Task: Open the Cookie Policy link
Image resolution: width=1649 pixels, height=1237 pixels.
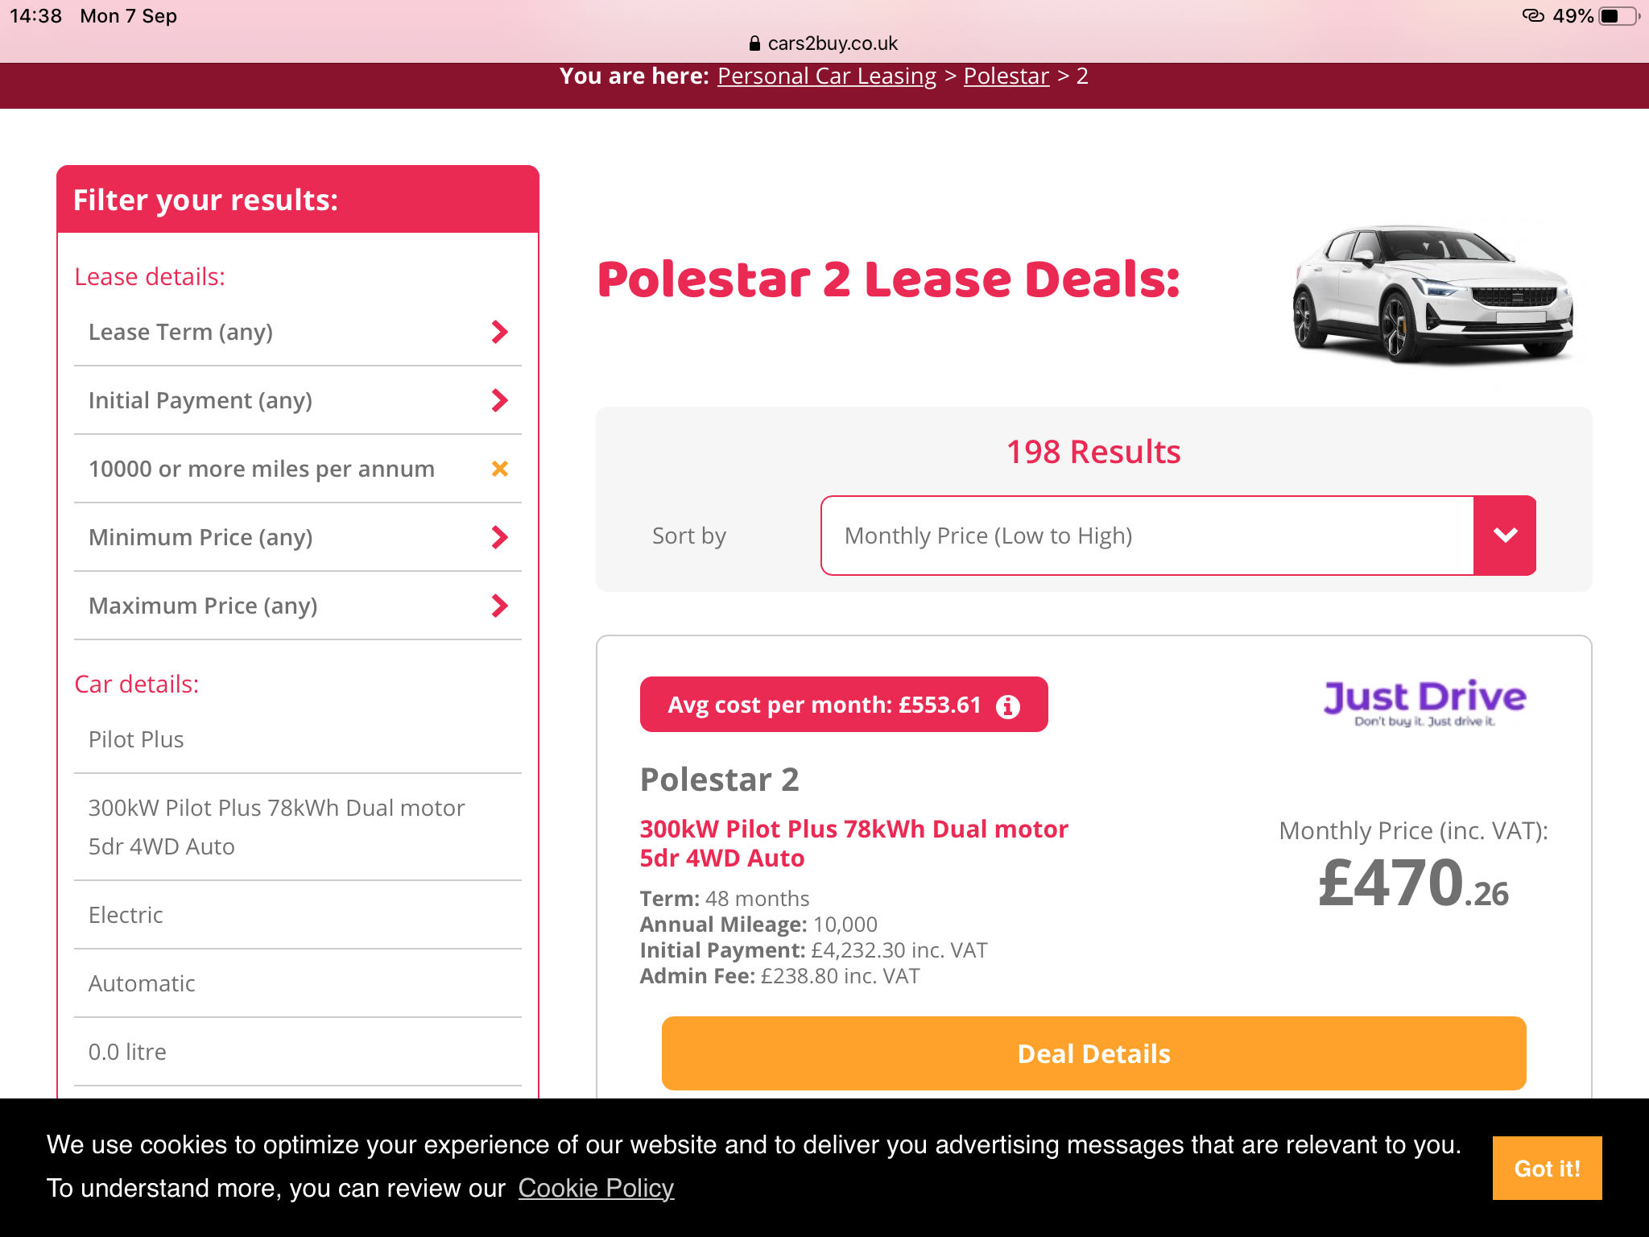Action: click(x=596, y=1188)
